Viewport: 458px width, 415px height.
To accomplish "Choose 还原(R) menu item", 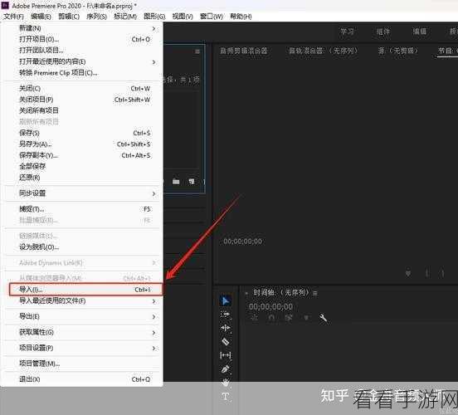I will pyautogui.click(x=83, y=178).
